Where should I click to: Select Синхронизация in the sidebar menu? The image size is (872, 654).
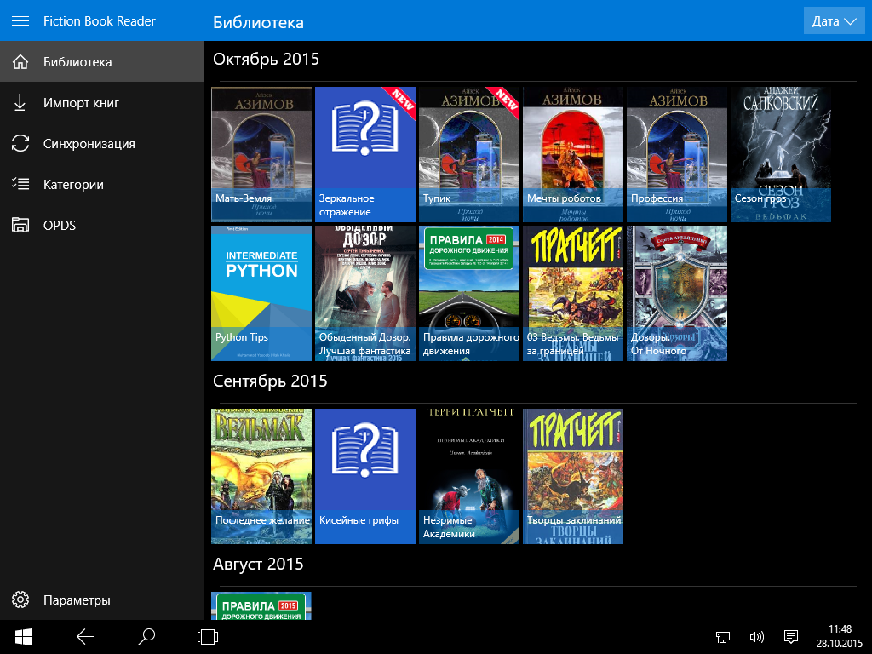pyautogui.click(x=91, y=143)
